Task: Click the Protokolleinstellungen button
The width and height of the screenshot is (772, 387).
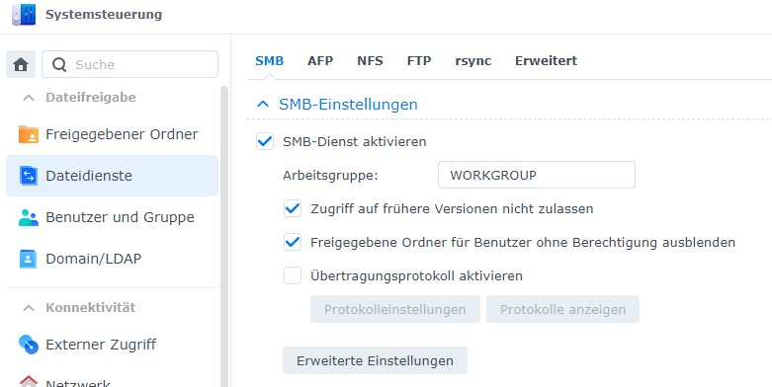Action: [x=394, y=309]
